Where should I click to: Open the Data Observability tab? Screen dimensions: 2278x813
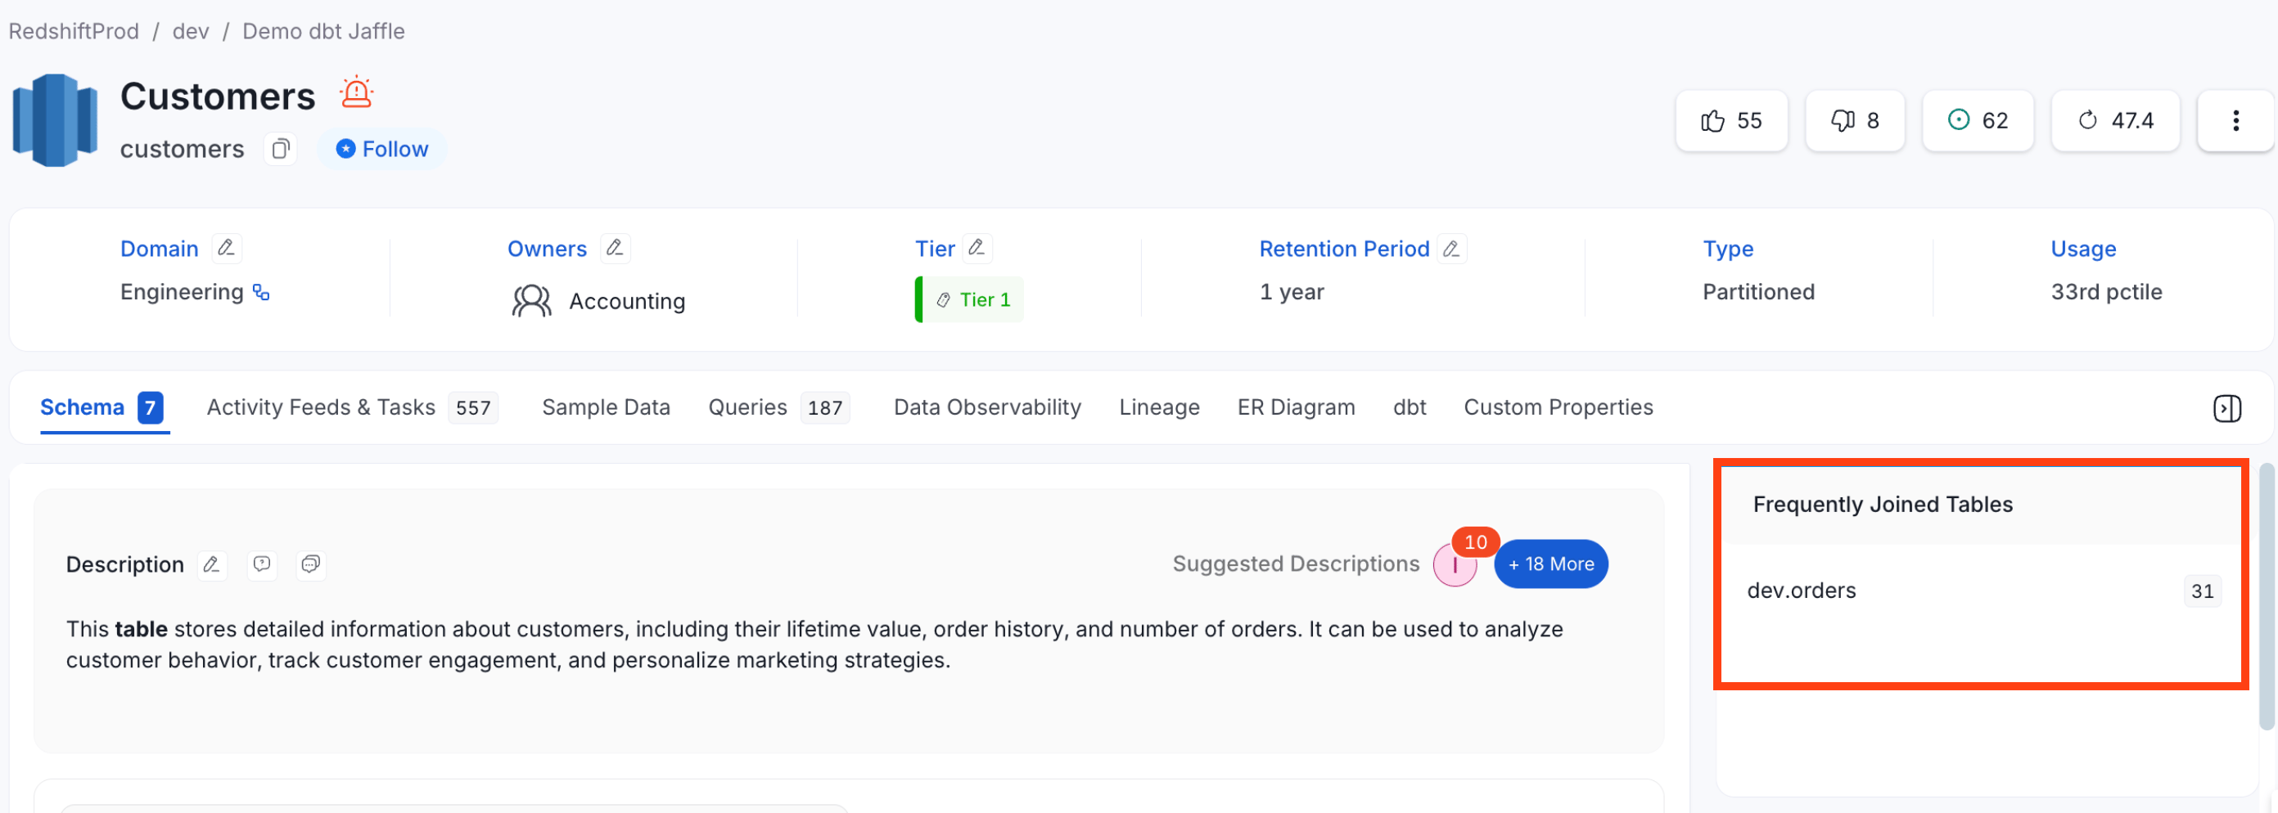(987, 407)
